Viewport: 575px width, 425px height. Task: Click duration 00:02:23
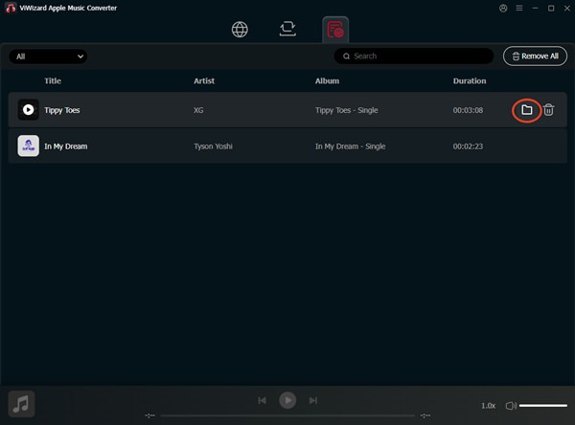pos(468,146)
